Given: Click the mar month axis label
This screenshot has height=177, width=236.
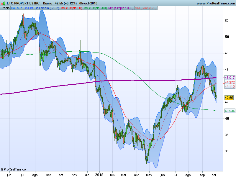Looking at the screenshot, I should pos(124,175).
